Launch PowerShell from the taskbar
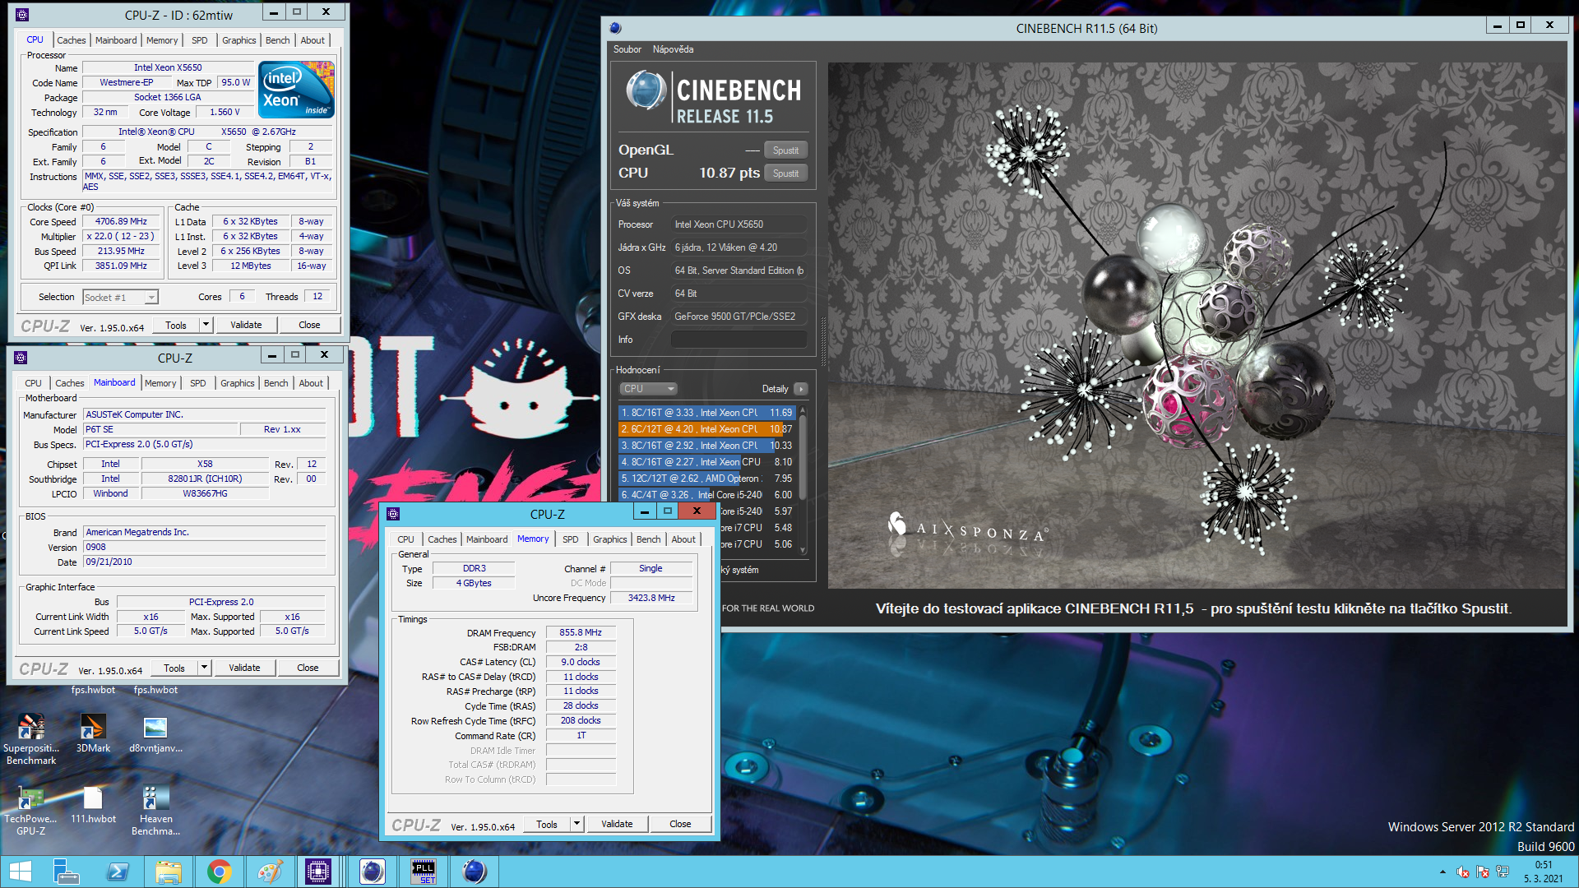This screenshot has width=1579, height=888. pyautogui.click(x=118, y=872)
